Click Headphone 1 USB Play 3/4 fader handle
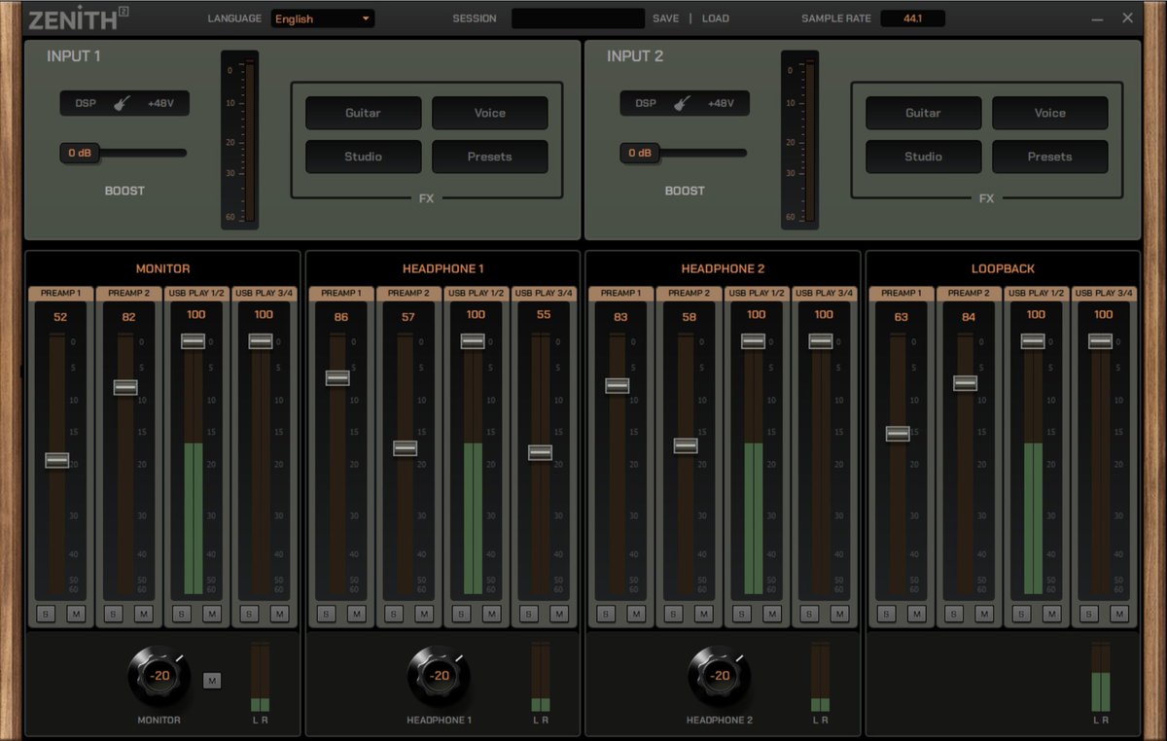The width and height of the screenshot is (1167, 741). pos(540,452)
